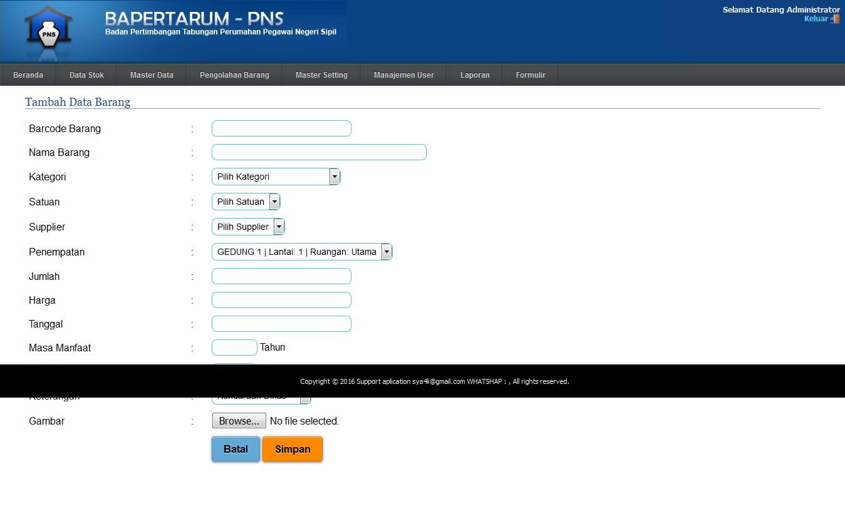845x526 pixels.
Task: Click the Badan Pertimbangan Tabungan Perumahan subtitle
Action: (x=220, y=32)
